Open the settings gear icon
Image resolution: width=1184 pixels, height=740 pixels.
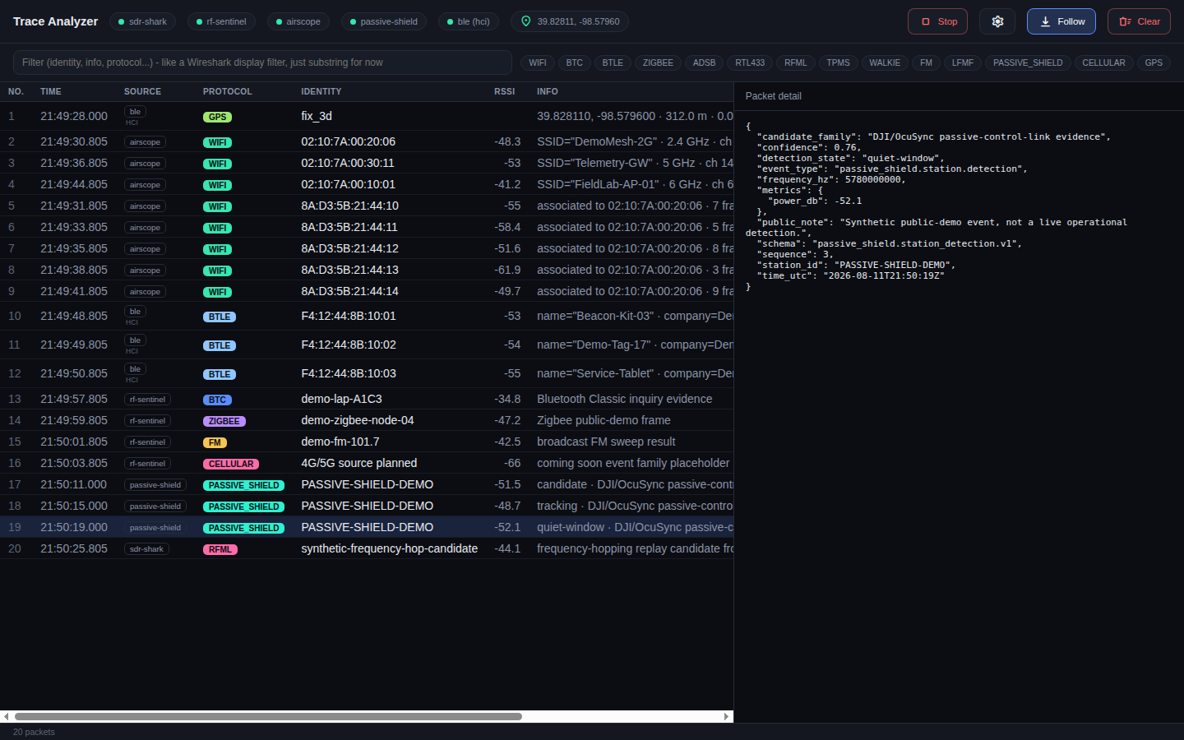pos(997,21)
